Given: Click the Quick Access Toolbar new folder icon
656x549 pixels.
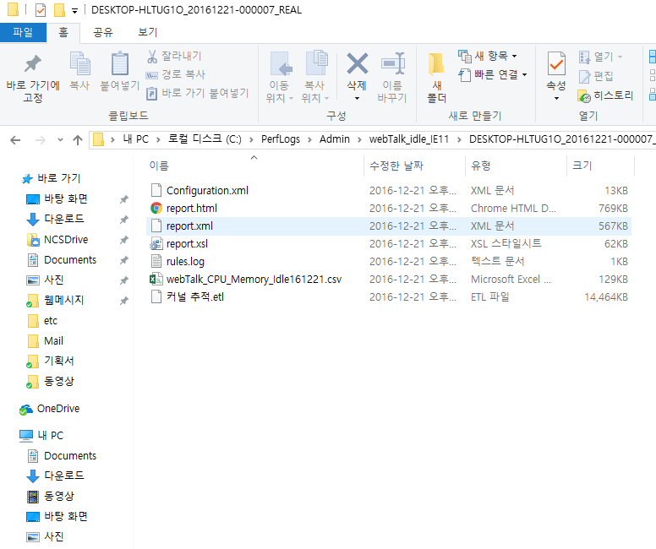Looking at the screenshot, I should point(59,9).
